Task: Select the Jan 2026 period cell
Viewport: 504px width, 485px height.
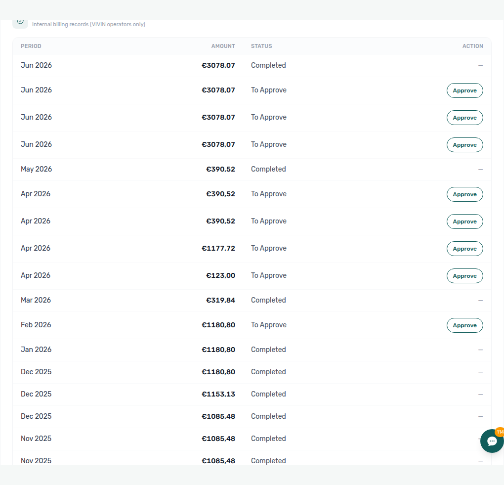Action: [x=36, y=350]
